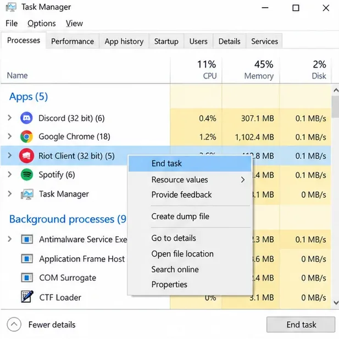
Task: Open the View menu
Action: tap(74, 23)
